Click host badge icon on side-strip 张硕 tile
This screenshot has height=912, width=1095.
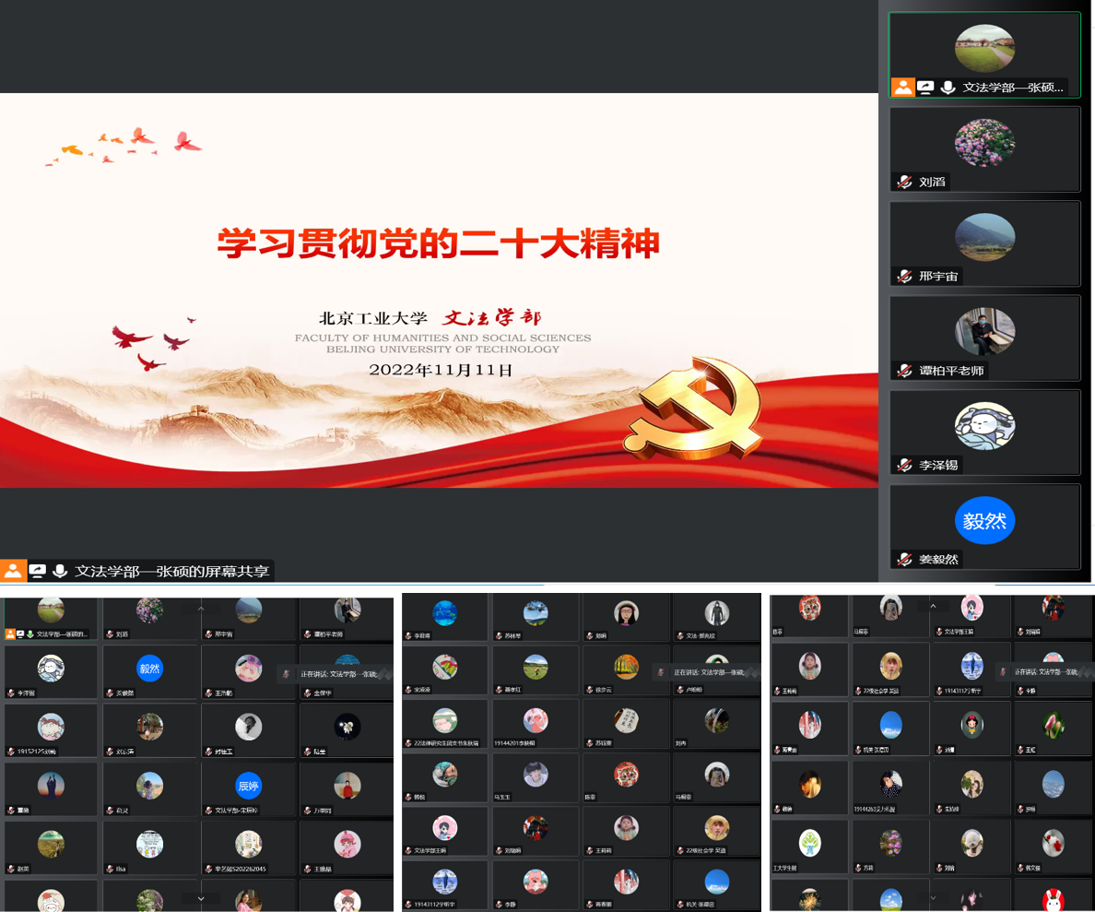[903, 88]
